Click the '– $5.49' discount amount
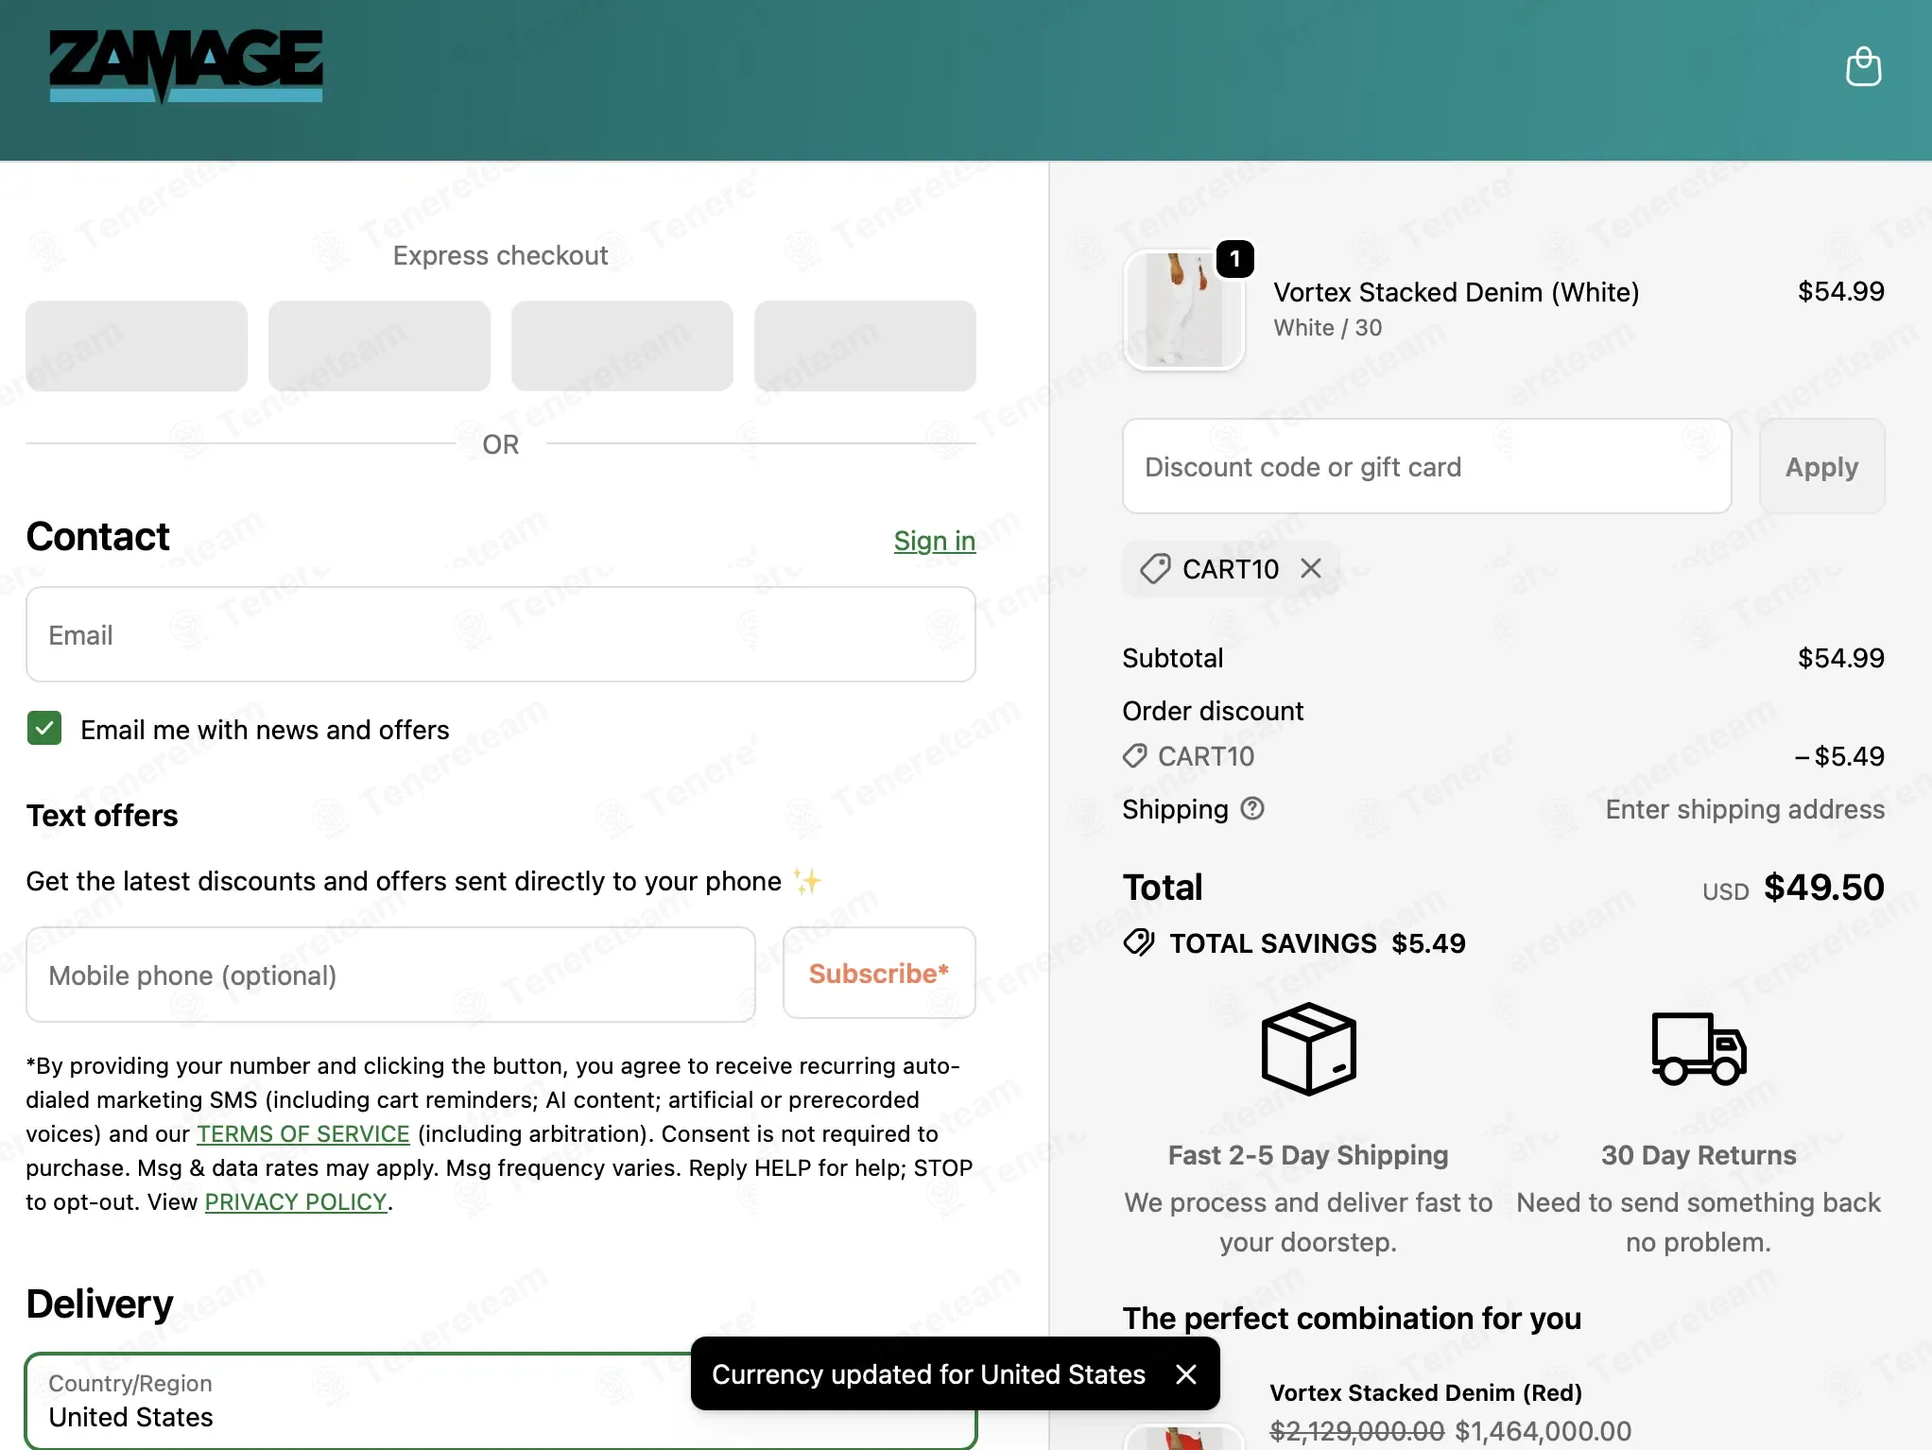1932x1450 pixels. 1838,756
